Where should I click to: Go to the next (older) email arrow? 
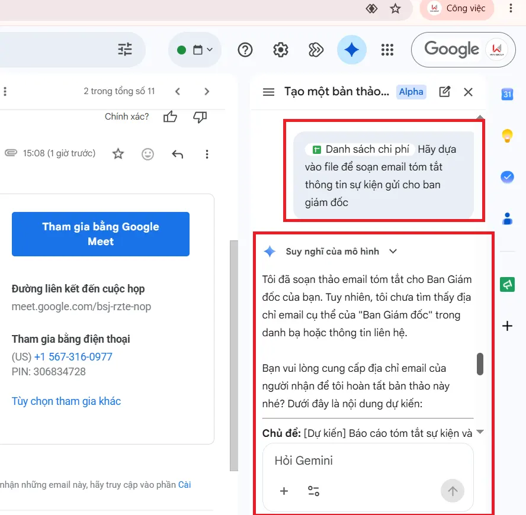(x=207, y=91)
